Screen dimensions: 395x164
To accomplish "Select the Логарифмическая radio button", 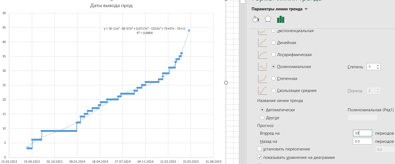I will point(274,55).
